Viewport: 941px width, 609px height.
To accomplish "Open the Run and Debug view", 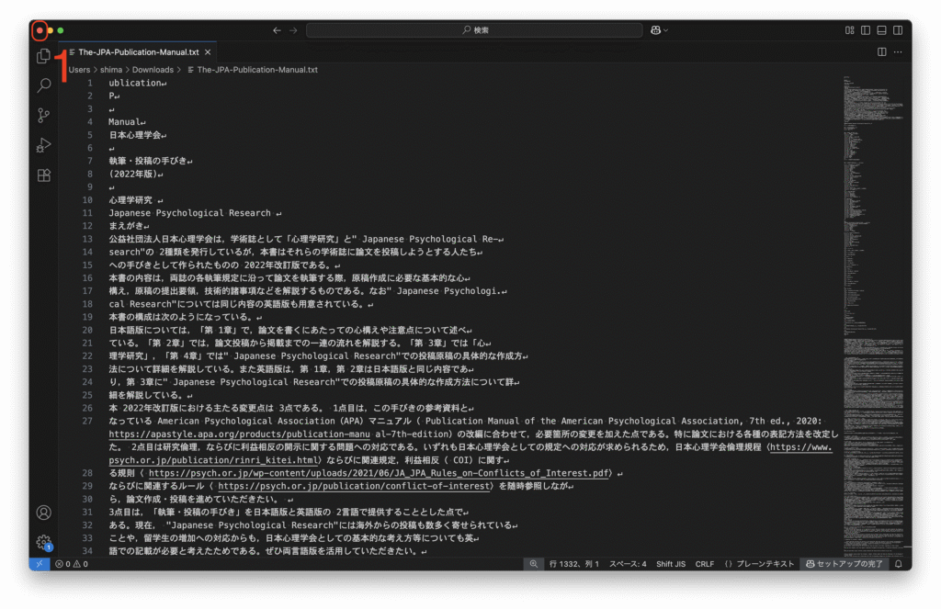I will [43, 145].
